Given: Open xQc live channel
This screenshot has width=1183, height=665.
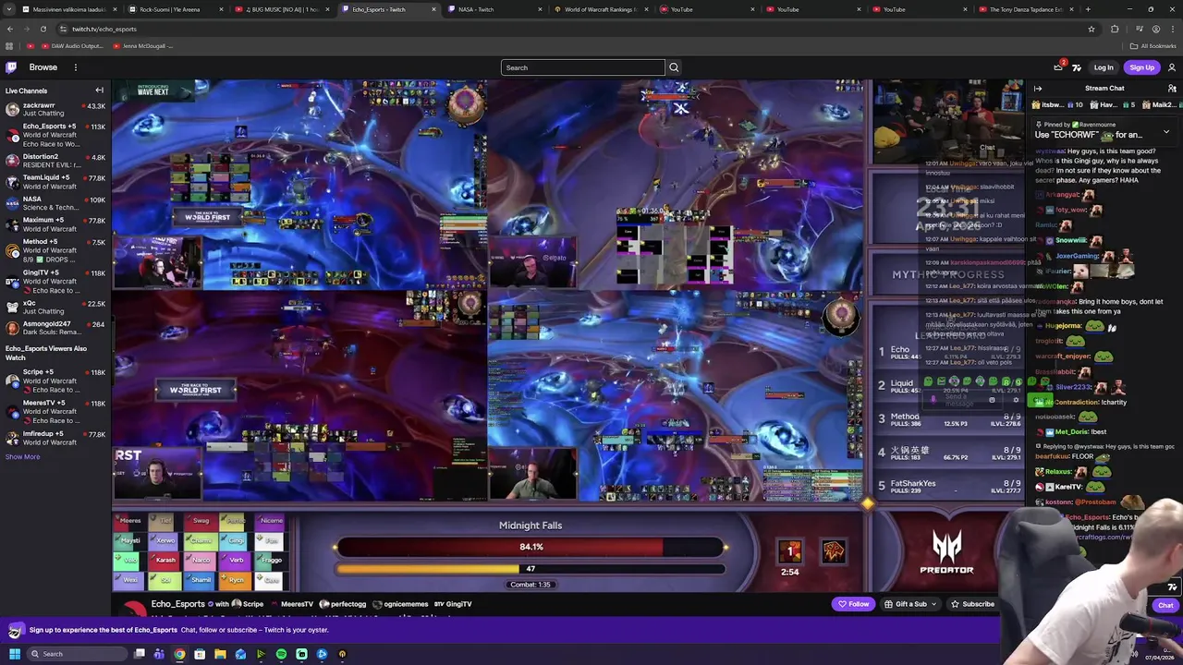Looking at the screenshot, I should (x=55, y=307).
